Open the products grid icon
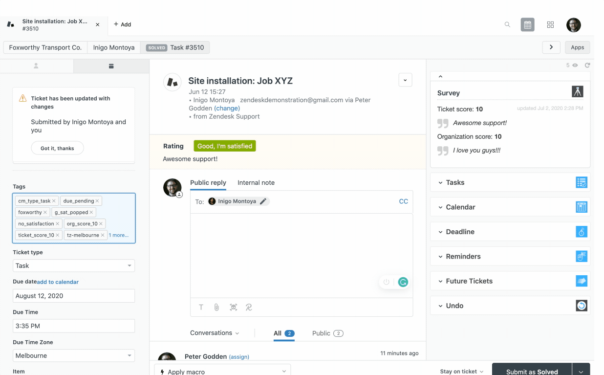Screen dimensions: 604x375 coord(550,24)
